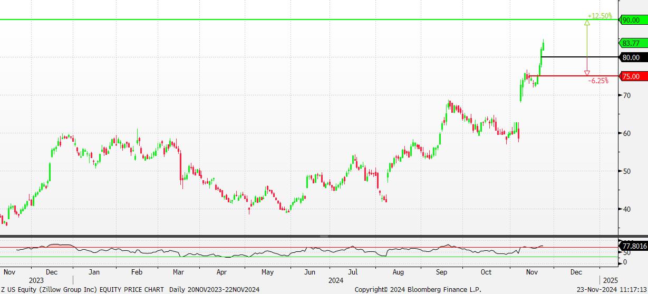Click the 2024 year label on the axis
Screen dimensions: 648x294
335,280
